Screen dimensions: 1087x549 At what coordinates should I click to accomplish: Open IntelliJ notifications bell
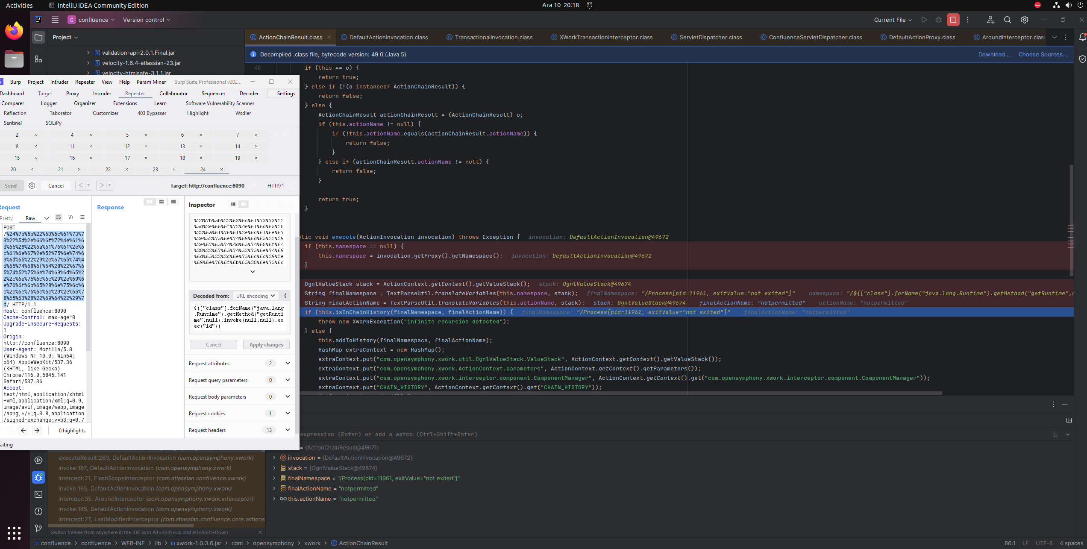coord(1082,37)
